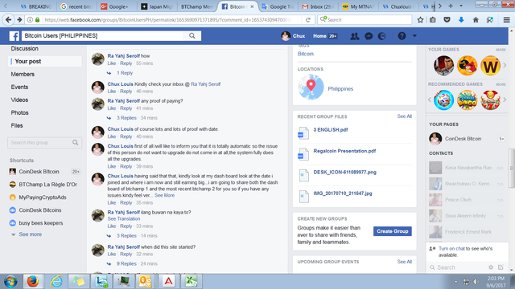Open new browser tab plus button

(451, 6)
